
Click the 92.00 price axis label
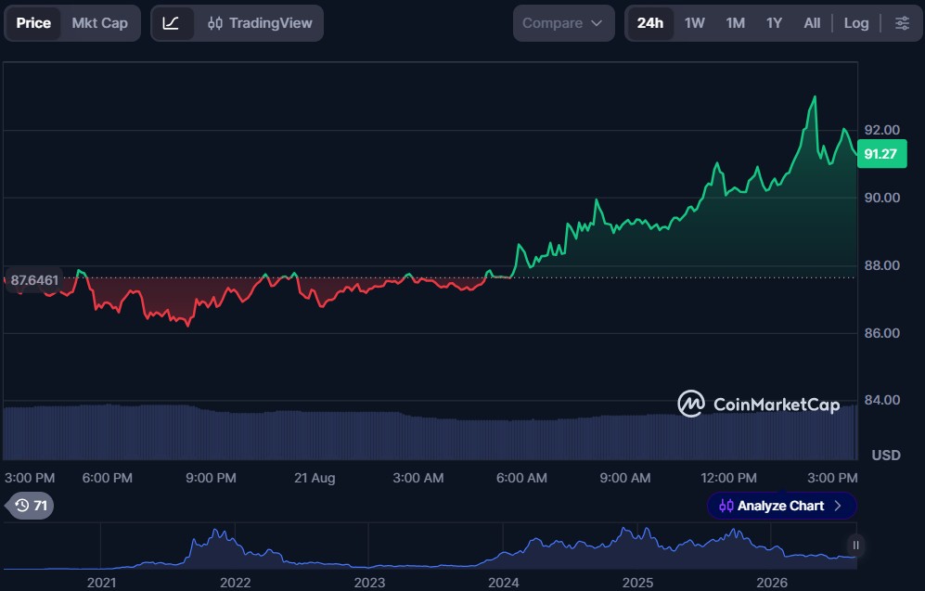pyautogui.click(x=882, y=130)
